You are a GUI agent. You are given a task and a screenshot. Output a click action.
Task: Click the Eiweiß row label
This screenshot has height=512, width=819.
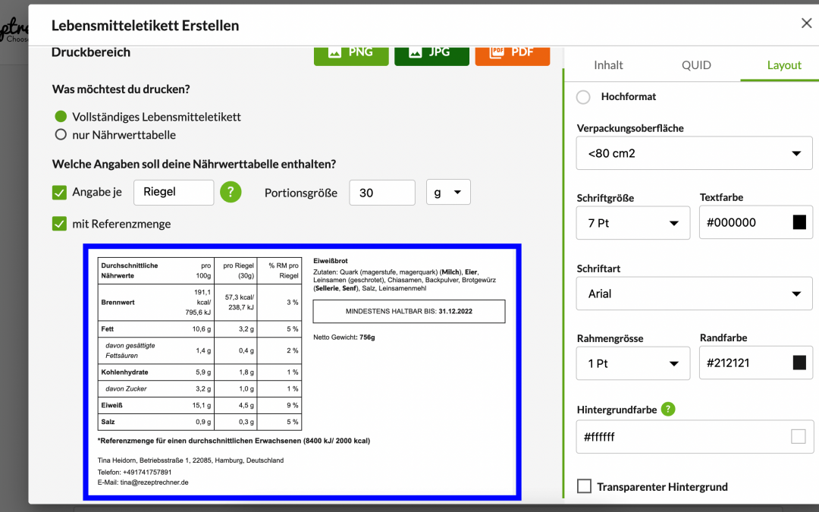(x=111, y=405)
